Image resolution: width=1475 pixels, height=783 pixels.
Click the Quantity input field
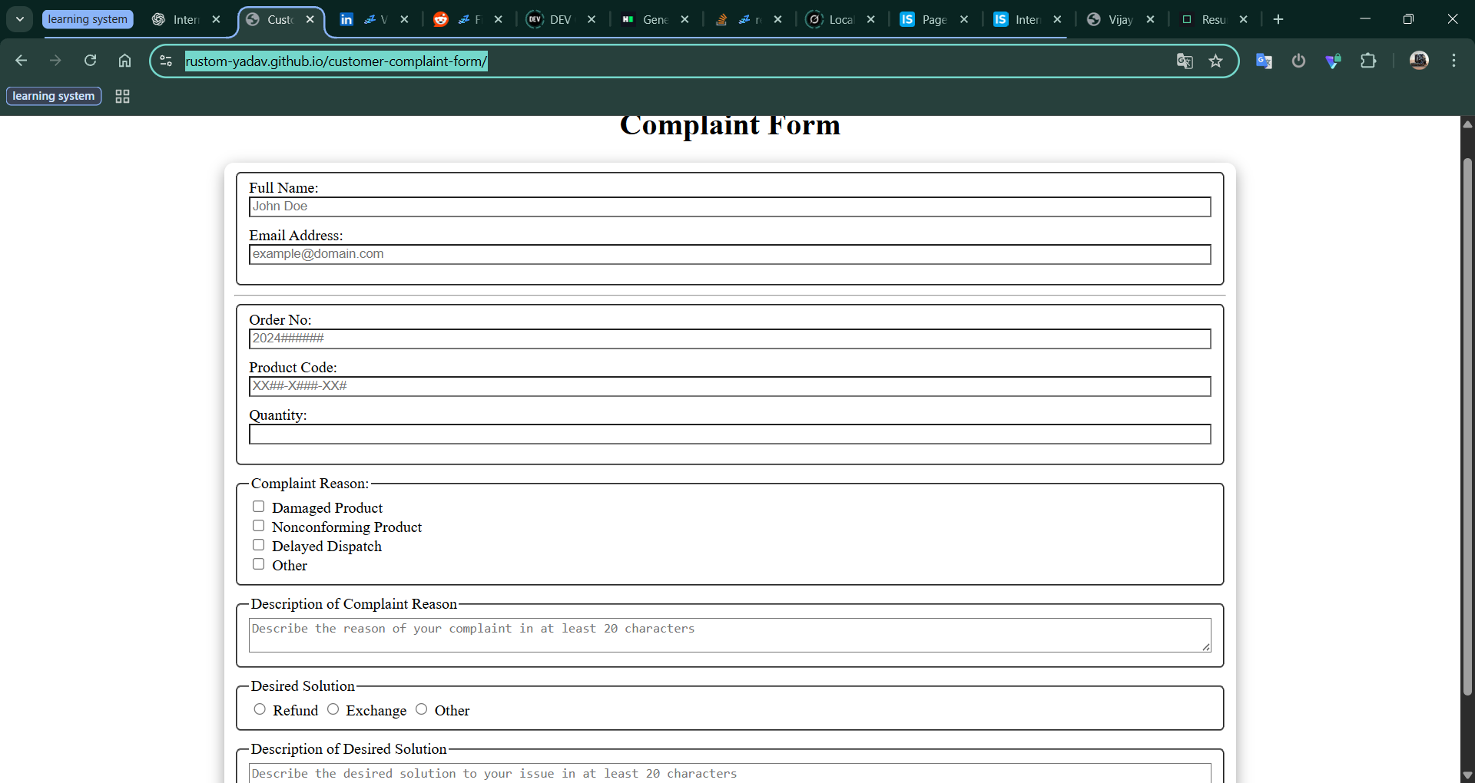click(730, 434)
